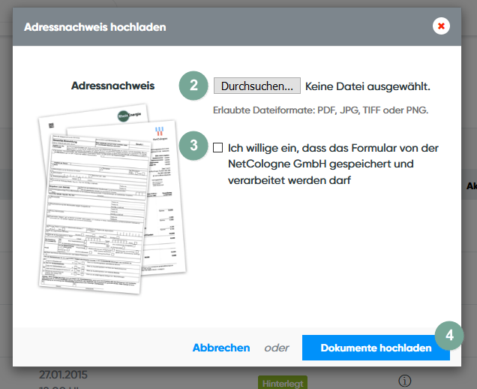Viewport: 477px width, 389px height.
Task: Click the Dokumente hochladen button
Action: click(376, 348)
